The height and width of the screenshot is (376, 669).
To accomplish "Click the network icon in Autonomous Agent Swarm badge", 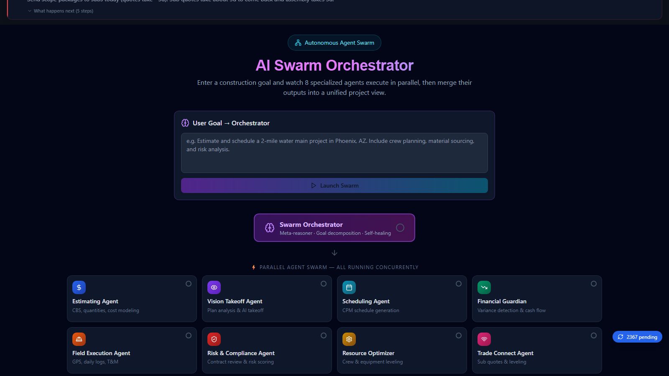I will coord(298,43).
